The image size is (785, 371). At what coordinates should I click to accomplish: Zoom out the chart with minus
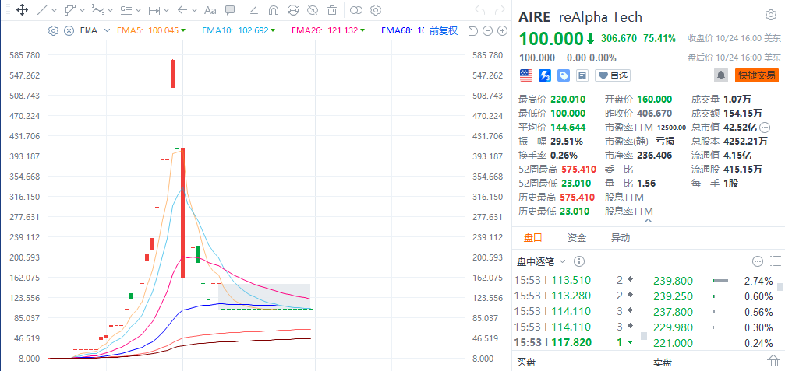pyautogui.click(x=488, y=31)
